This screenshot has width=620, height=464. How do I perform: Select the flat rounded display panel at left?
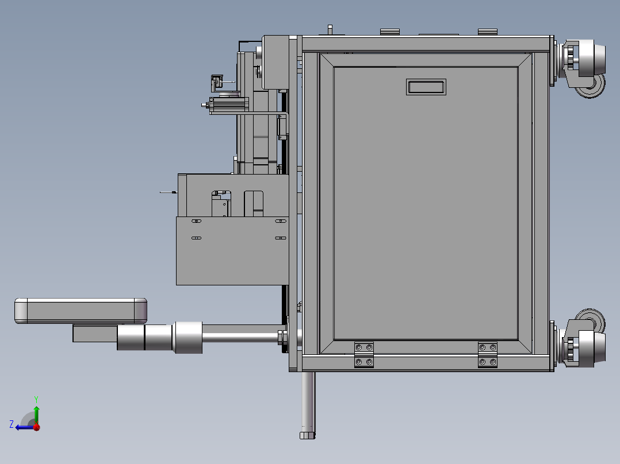pyautogui.click(x=81, y=311)
